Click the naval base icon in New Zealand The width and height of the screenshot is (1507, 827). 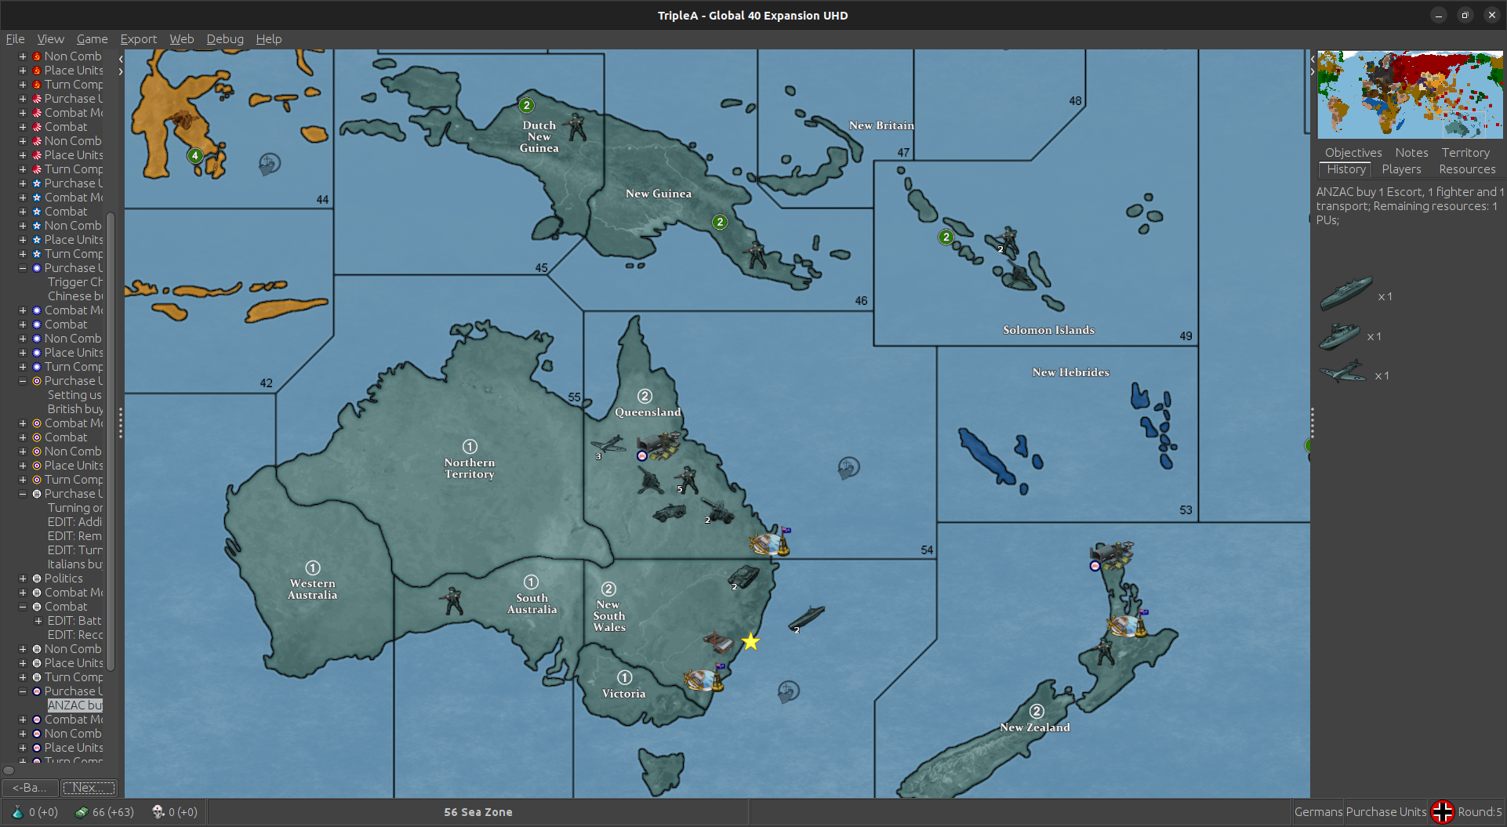(1128, 624)
